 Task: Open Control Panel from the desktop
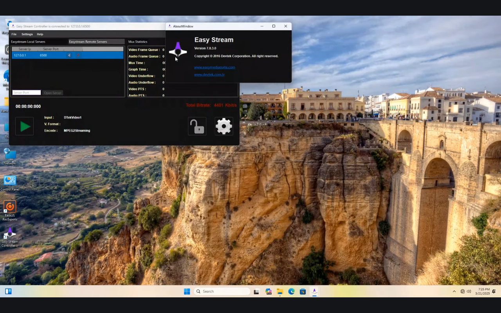click(x=9, y=180)
